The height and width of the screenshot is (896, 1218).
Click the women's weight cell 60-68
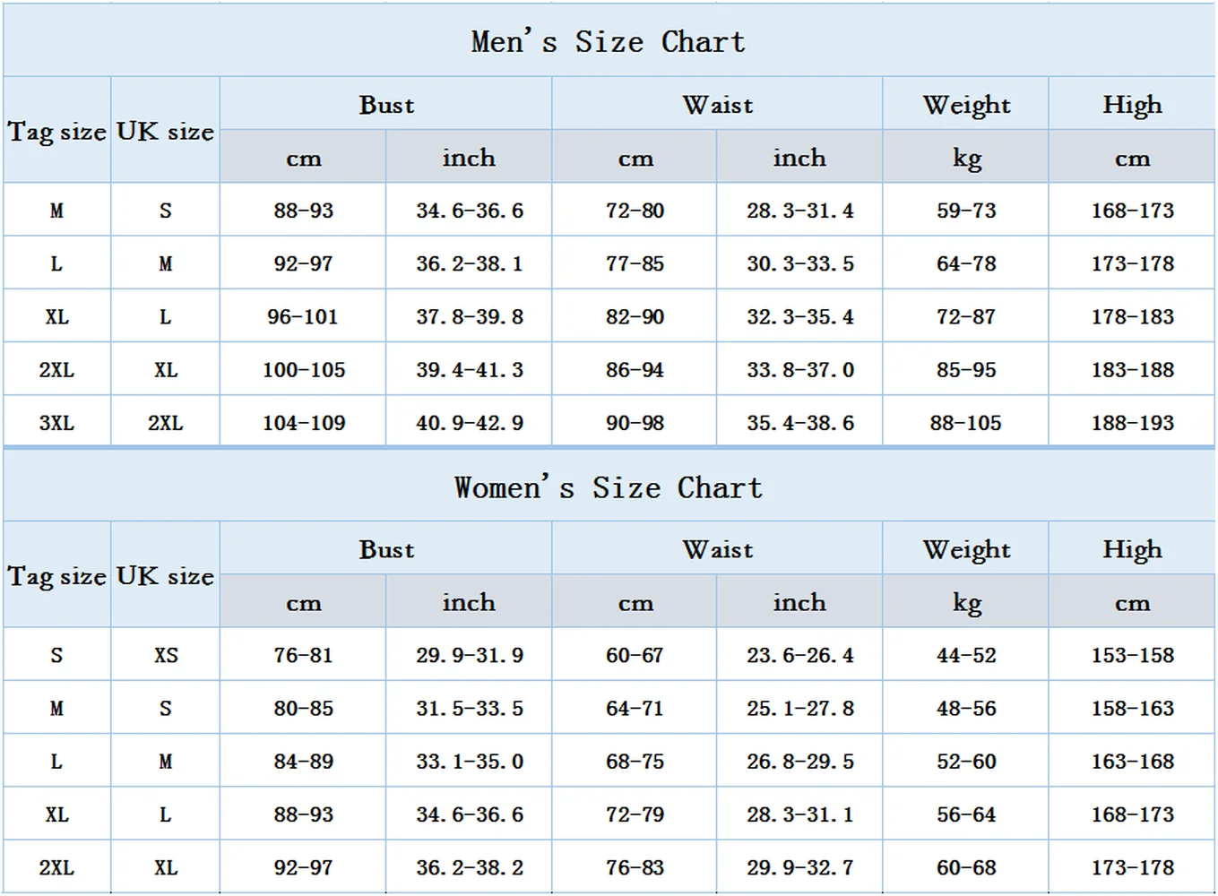pyautogui.click(x=966, y=867)
